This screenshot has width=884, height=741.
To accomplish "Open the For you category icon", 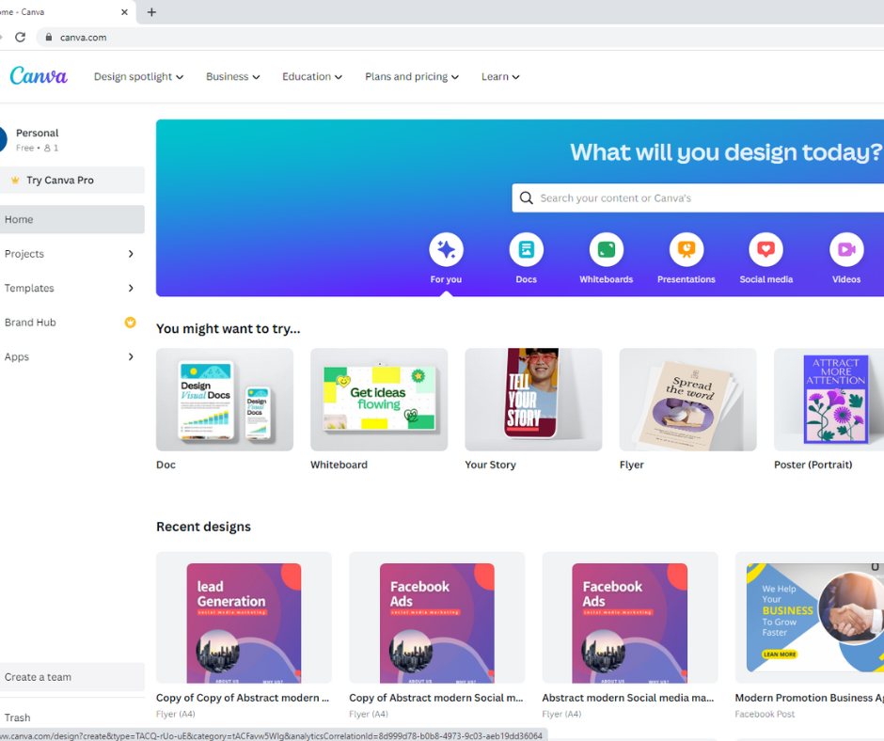I will coord(446,249).
